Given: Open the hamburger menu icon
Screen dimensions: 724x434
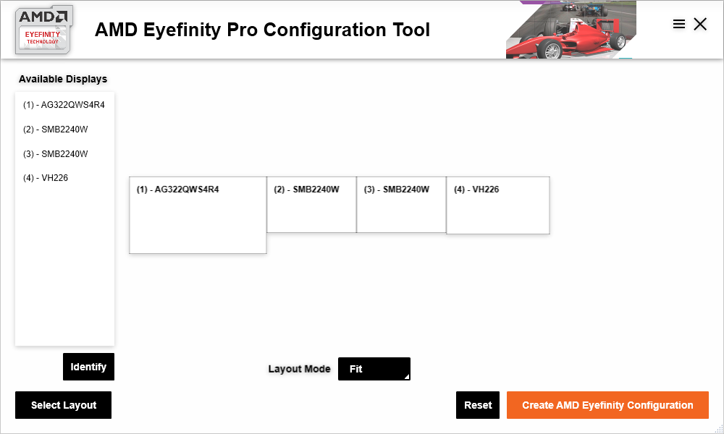Looking at the screenshot, I should click(679, 24).
